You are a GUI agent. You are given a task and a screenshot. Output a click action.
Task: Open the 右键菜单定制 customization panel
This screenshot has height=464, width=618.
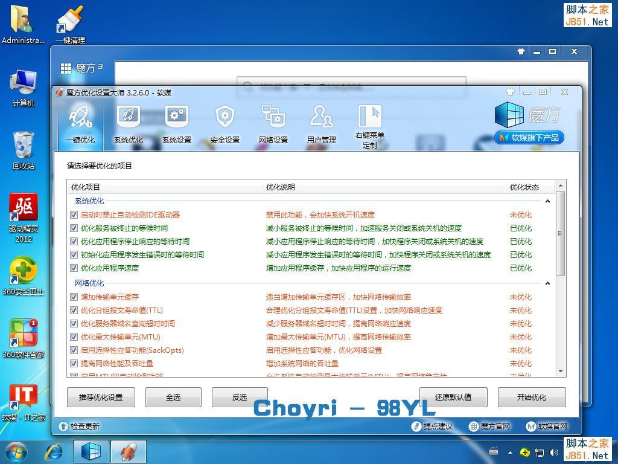(x=370, y=123)
